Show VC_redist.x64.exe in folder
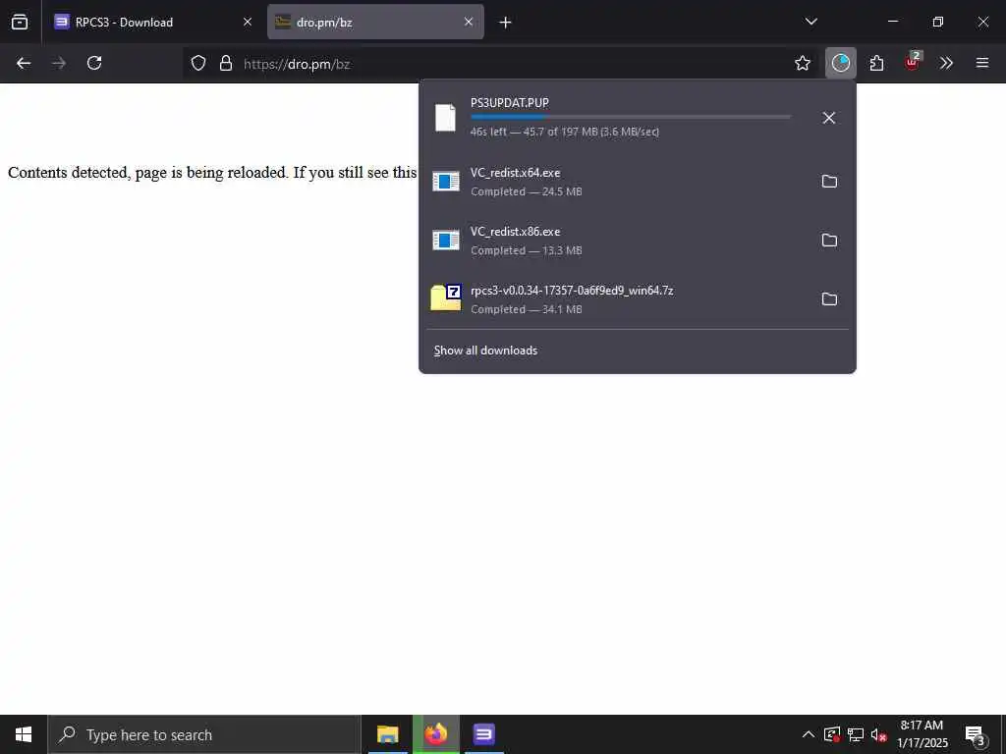1006x754 pixels. point(829,182)
